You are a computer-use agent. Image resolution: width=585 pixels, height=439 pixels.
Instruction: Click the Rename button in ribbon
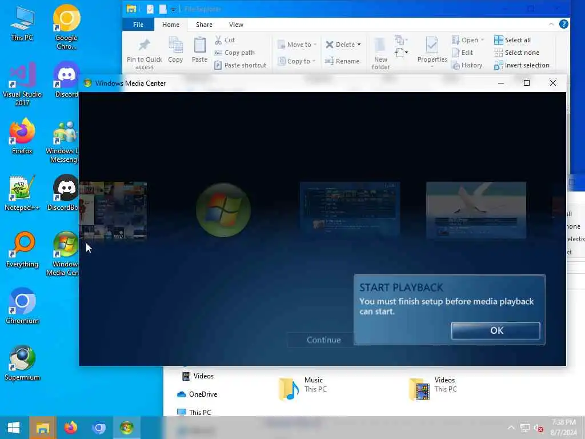tap(342, 61)
